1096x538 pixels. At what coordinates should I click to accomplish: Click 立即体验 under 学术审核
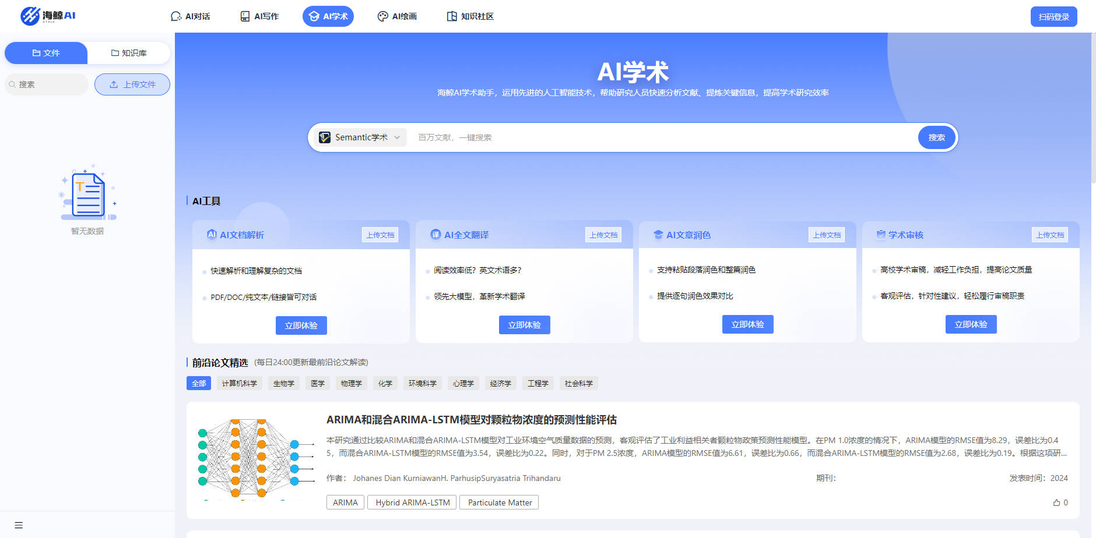[971, 324]
